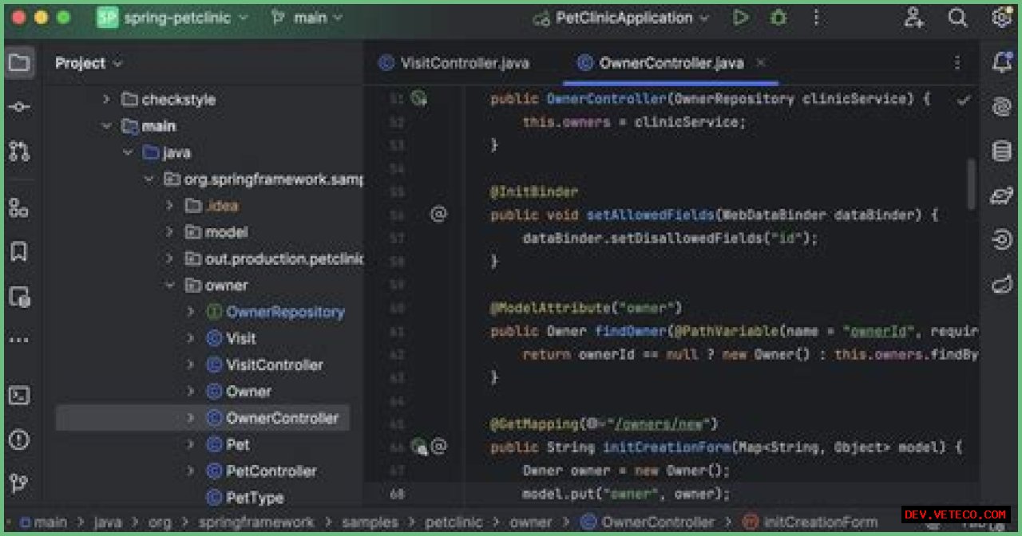Select OwnerRepository in project tree
Viewport: 1022px width, 536px height.
pos(285,312)
